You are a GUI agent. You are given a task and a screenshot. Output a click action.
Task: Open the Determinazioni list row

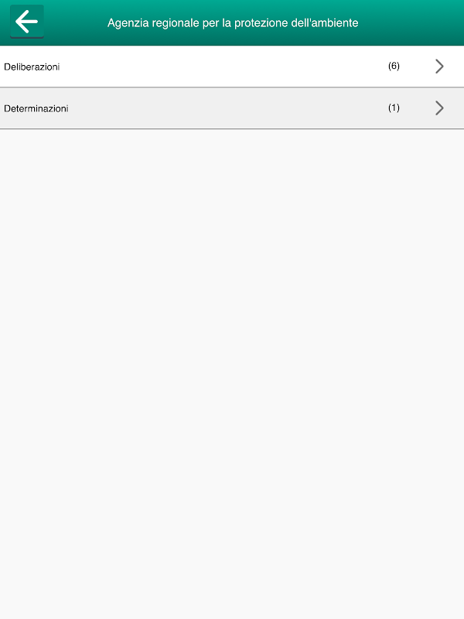[x=232, y=108]
